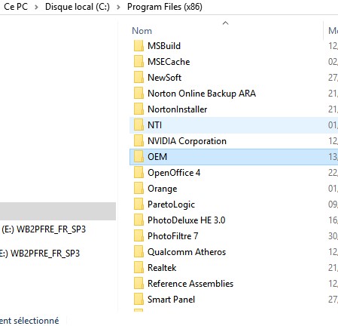Navigate to Disque local (C:) in breadcrumb
338x326 pixels.
(x=78, y=7)
